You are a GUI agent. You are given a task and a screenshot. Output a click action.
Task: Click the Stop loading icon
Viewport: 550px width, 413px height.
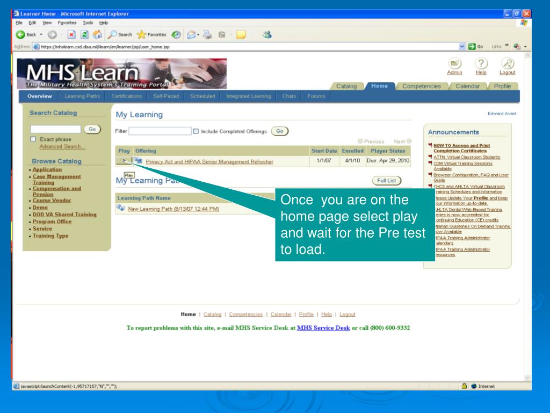pos(71,34)
